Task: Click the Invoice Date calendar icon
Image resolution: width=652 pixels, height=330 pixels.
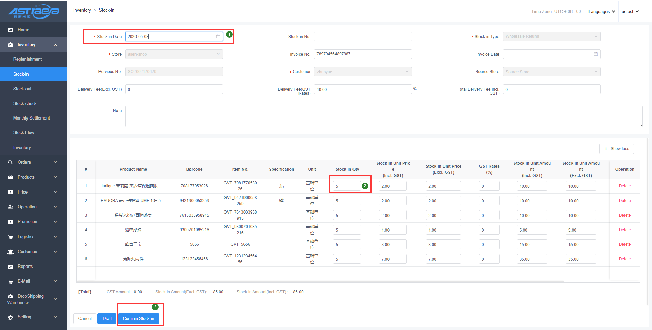Action: point(596,54)
